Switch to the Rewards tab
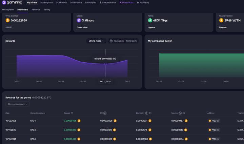 (36, 9)
